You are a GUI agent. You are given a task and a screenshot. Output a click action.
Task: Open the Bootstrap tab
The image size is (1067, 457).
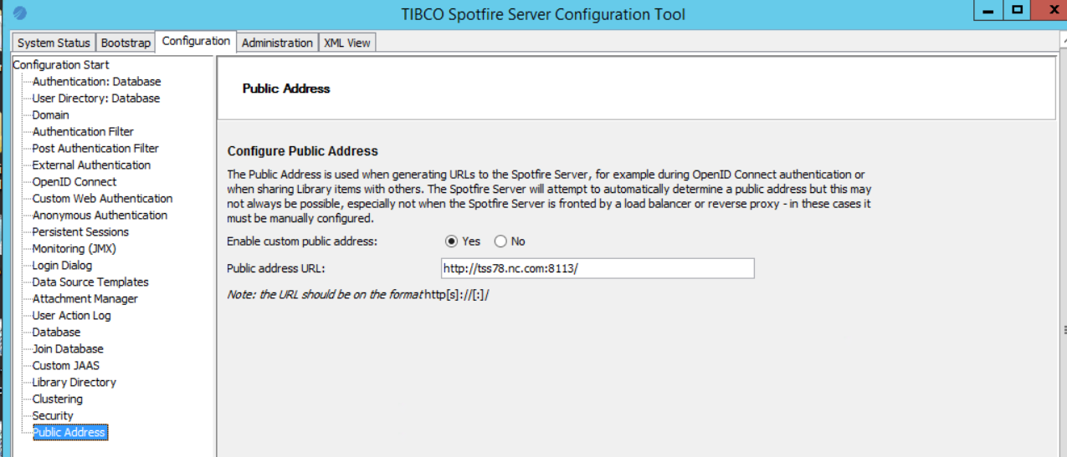126,43
